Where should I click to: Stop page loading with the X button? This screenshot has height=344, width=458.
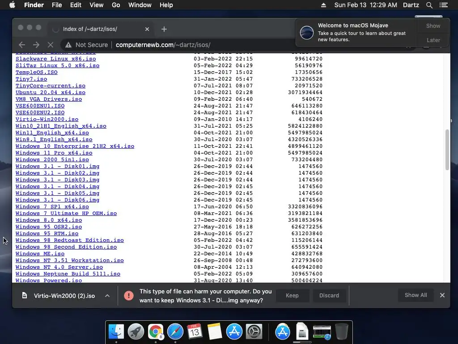pyautogui.click(x=51, y=45)
